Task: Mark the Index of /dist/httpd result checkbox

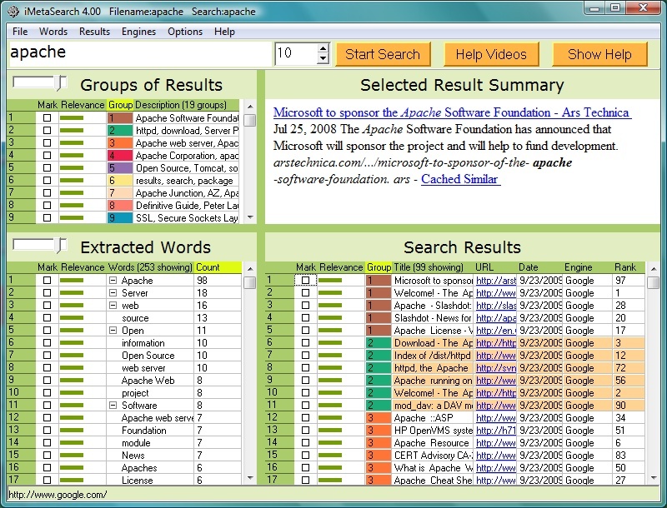Action: point(305,355)
